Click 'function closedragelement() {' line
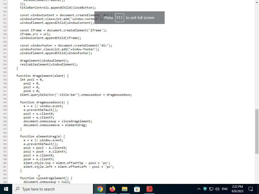The height and width of the screenshot is (194, 259). [46, 178]
